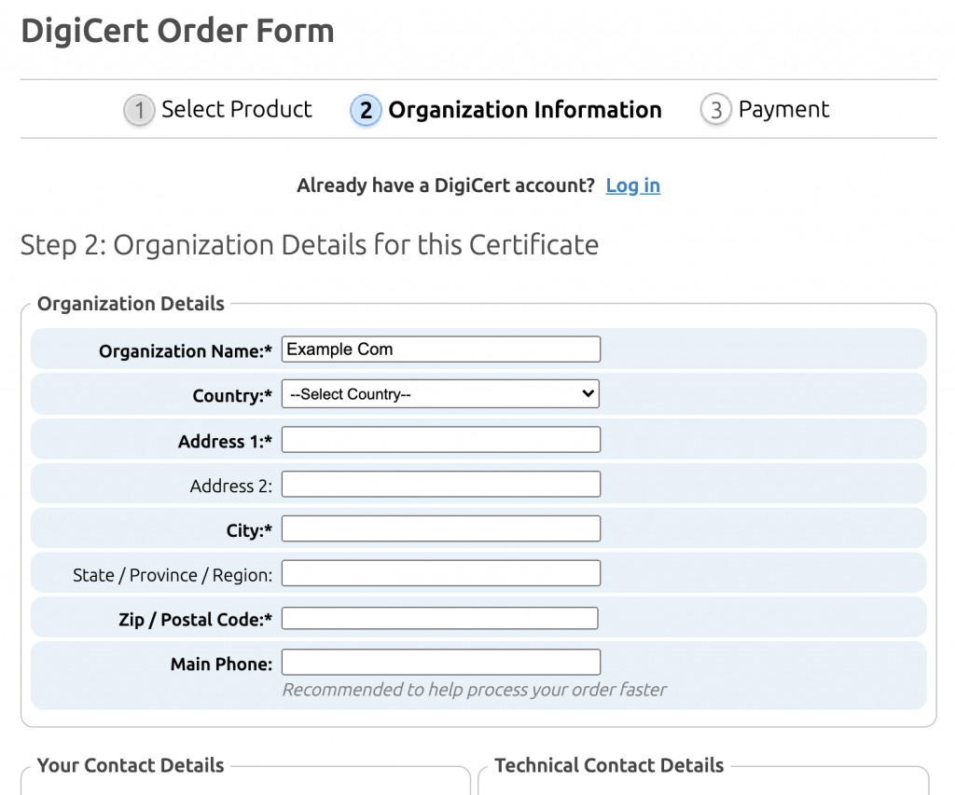This screenshot has width=955, height=795.
Task: Select the State / Province / Region field
Action: 441,573
